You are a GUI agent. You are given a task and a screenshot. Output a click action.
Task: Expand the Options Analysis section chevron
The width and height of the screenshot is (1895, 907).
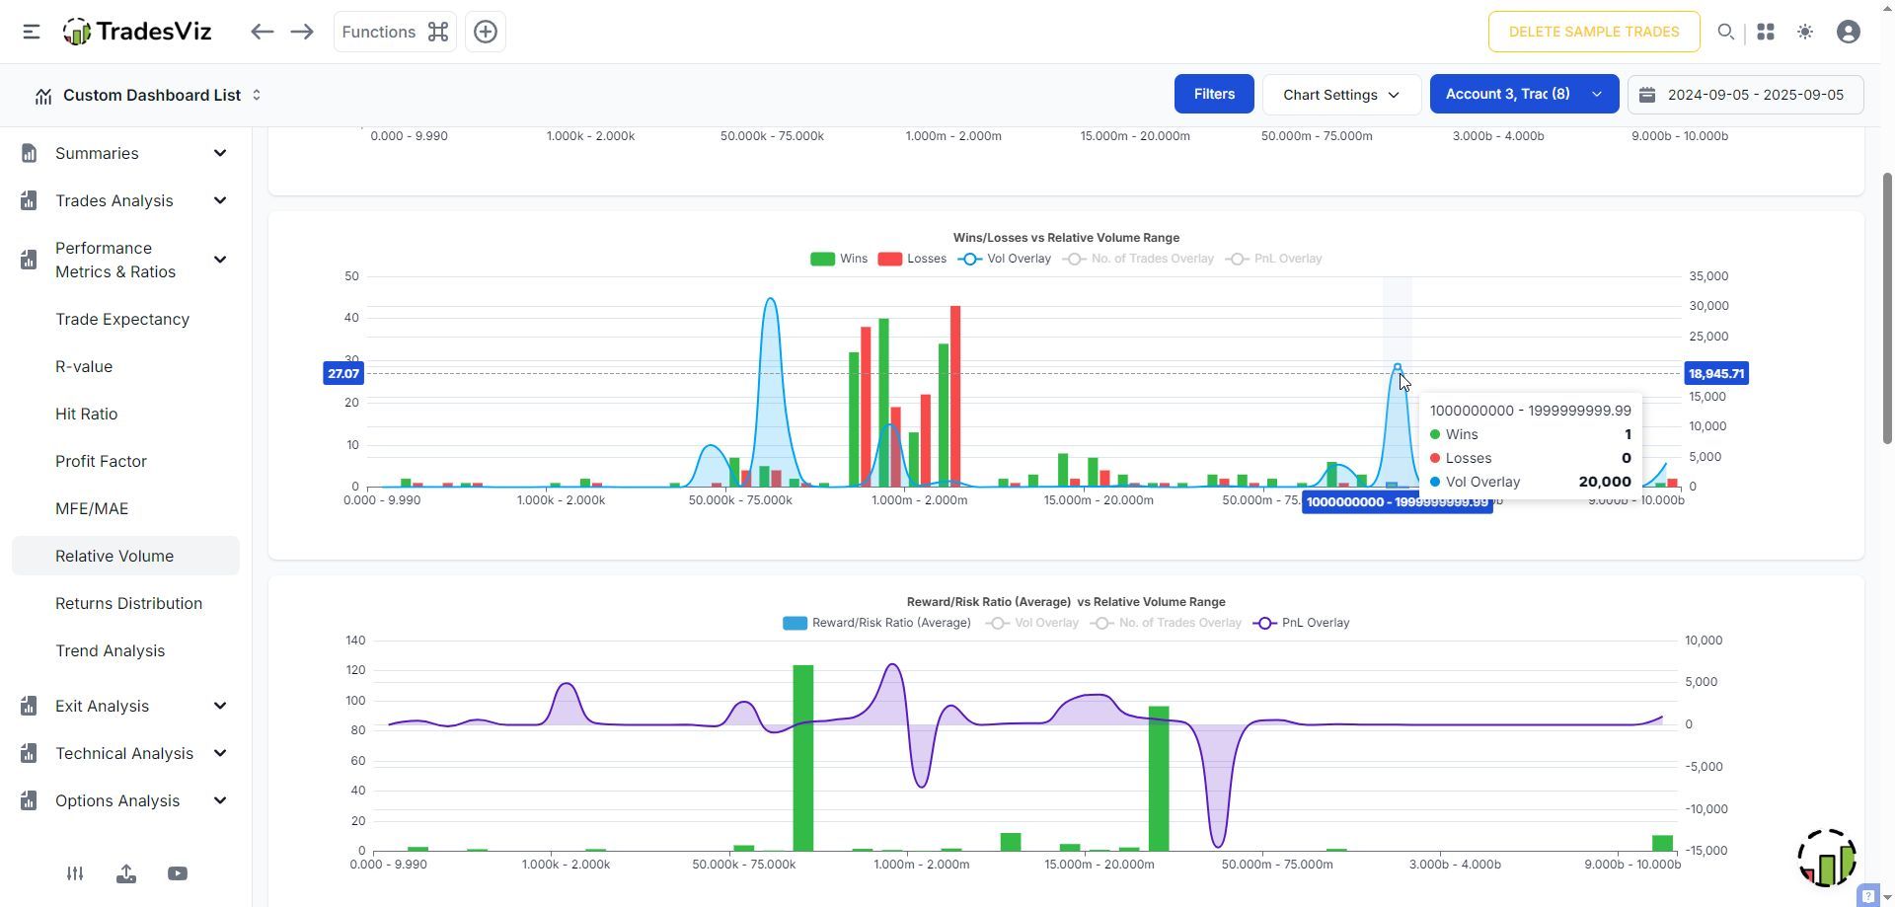[x=220, y=800]
